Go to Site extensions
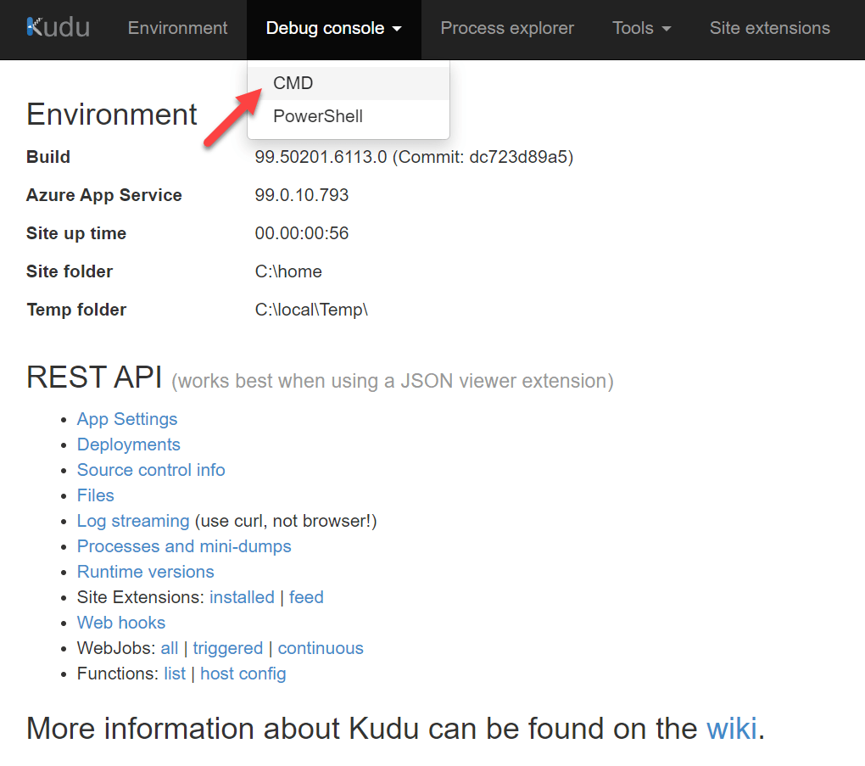 click(x=769, y=28)
